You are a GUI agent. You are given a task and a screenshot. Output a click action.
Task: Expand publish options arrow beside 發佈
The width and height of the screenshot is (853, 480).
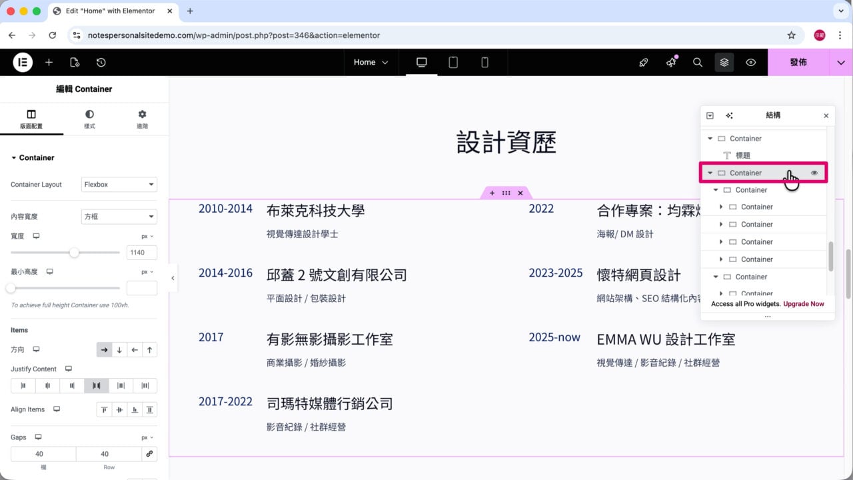coord(840,62)
